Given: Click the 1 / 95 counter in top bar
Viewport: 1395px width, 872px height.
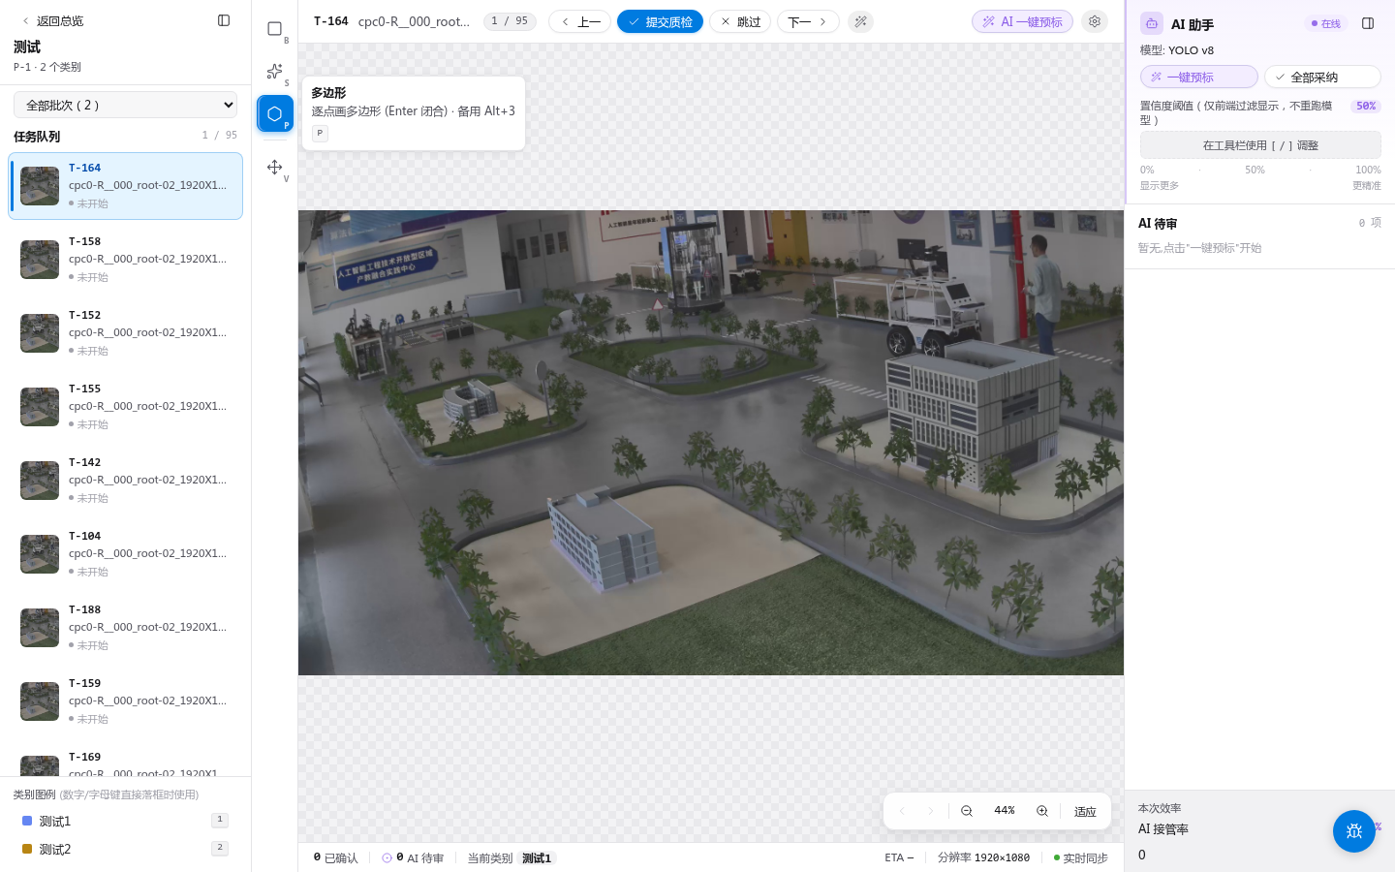Looking at the screenshot, I should coord(510,21).
